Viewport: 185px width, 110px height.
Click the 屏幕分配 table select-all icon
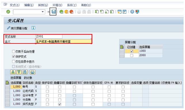pos(122,47)
